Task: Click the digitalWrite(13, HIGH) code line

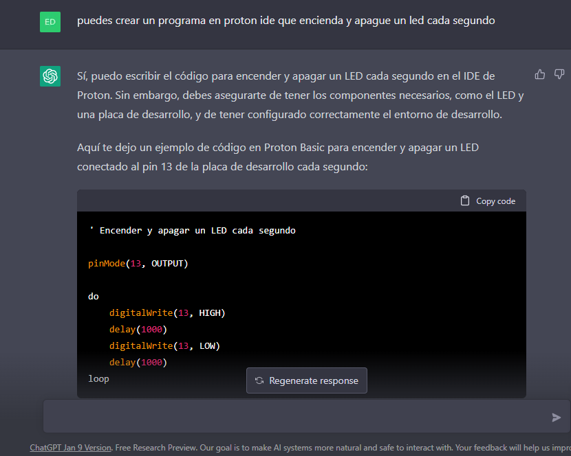Action: pyautogui.click(x=167, y=312)
